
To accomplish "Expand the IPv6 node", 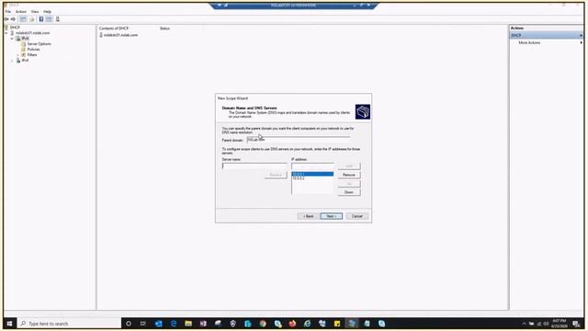I will (x=12, y=60).
